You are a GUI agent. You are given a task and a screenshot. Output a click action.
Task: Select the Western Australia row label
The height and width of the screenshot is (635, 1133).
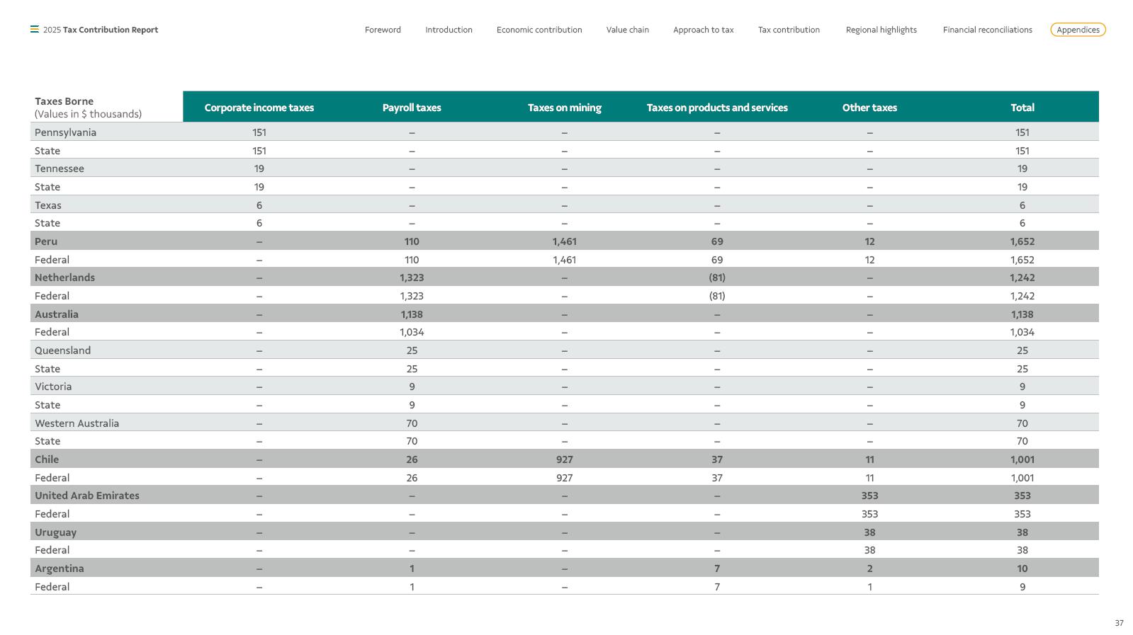coord(77,423)
